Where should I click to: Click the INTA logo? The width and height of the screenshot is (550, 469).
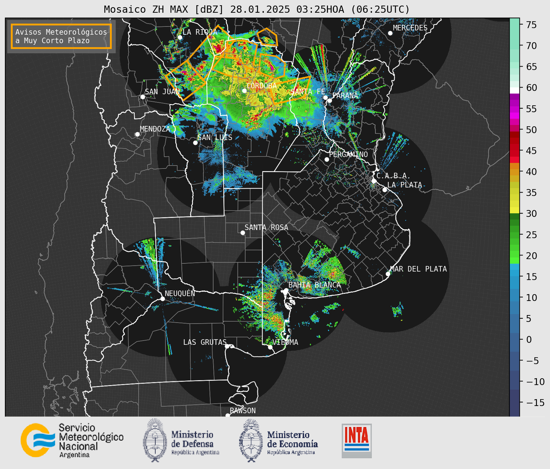[x=357, y=441]
